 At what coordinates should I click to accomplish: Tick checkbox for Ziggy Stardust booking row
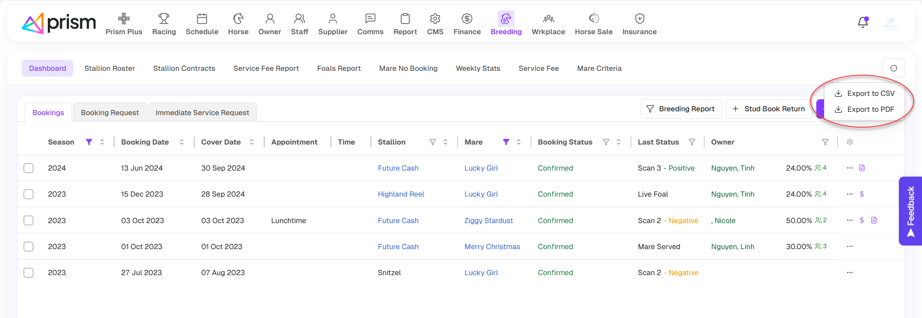click(28, 221)
